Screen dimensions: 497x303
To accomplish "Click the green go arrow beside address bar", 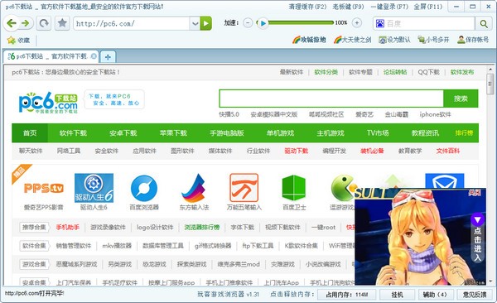I will tap(206, 23).
